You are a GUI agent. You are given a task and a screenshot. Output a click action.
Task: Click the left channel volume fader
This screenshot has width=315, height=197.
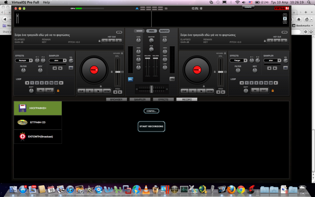point(147,58)
